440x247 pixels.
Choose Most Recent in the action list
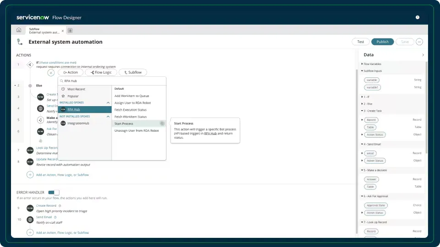84,89
